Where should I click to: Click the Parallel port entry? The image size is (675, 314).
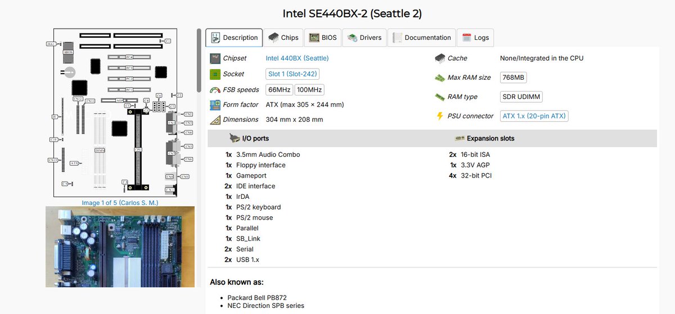click(247, 228)
